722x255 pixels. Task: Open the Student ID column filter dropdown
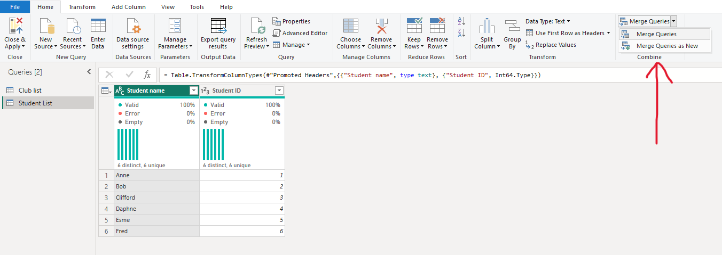tap(278, 91)
